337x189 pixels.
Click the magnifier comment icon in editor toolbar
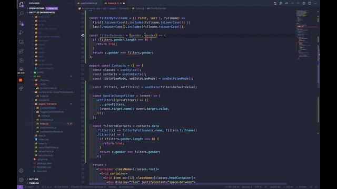[281, 3]
